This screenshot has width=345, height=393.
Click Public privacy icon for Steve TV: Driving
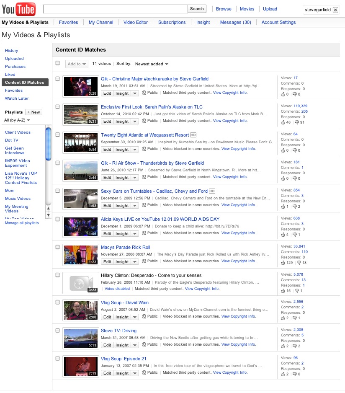[x=144, y=344]
